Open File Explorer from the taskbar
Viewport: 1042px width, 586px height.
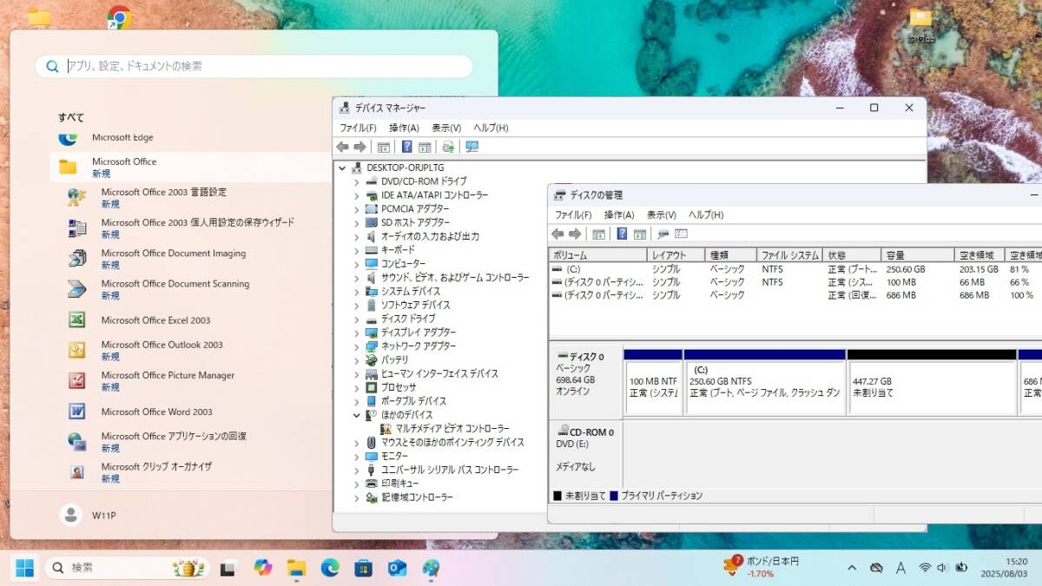tap(297, 568)
